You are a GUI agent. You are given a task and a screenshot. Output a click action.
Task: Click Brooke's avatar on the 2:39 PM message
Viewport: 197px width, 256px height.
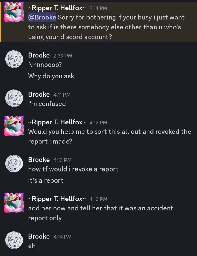coord(14,59)
